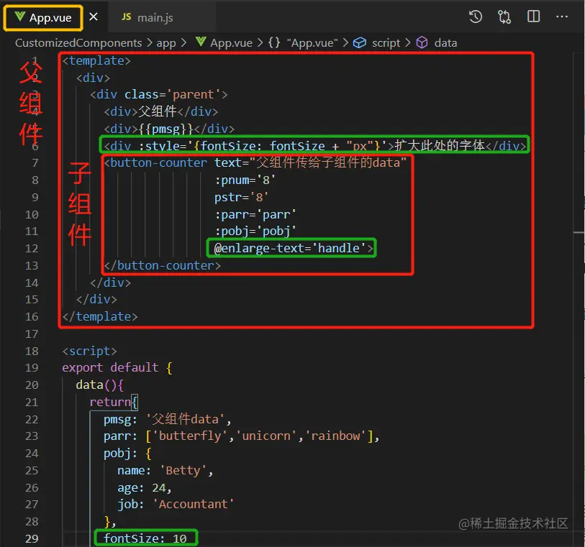Viewport: 585px width, 547px height.
Task: Select App.vue file in the breadcrumb
Action: click(x=231, y=43)
